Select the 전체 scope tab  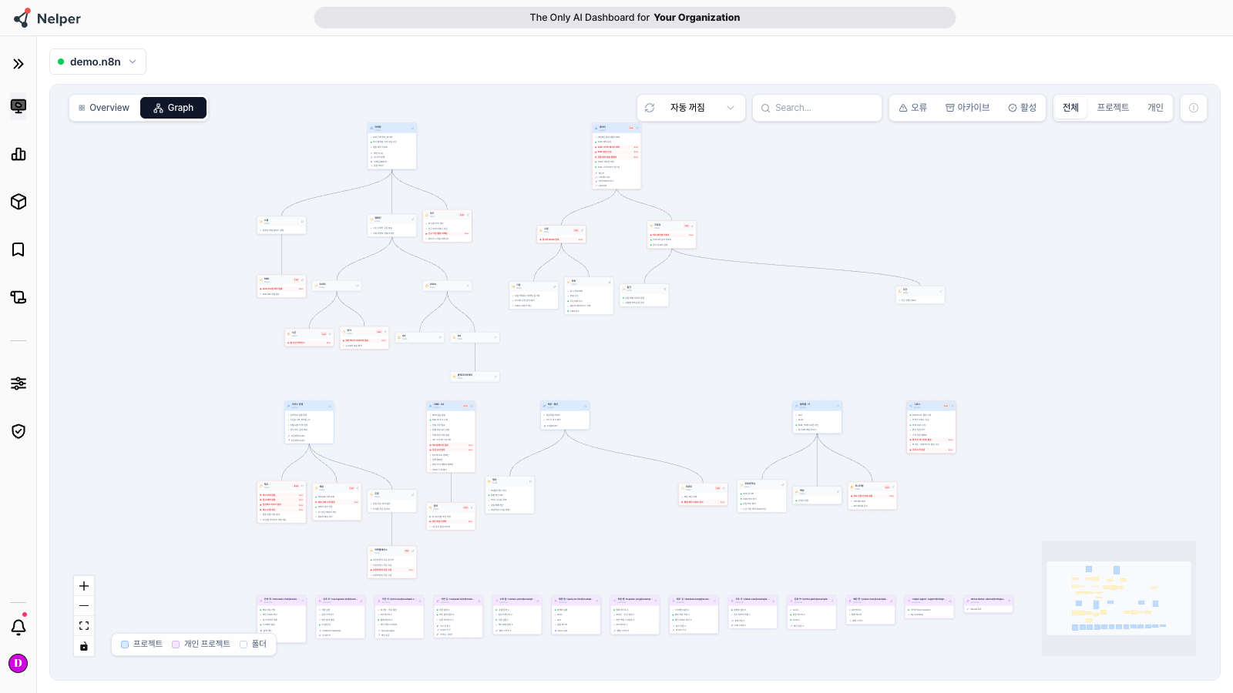pos(1070,108)
